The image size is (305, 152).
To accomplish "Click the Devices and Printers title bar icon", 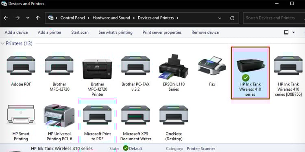I will 4,3.
